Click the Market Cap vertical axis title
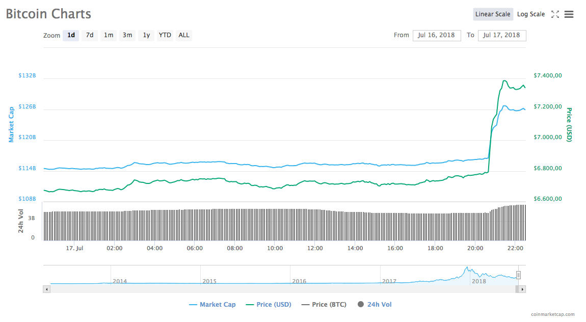 point(11,125)
